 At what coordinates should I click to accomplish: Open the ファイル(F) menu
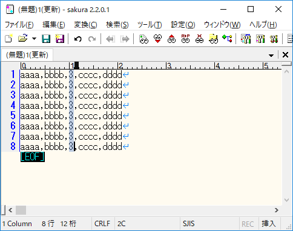[x=19, y=25]
